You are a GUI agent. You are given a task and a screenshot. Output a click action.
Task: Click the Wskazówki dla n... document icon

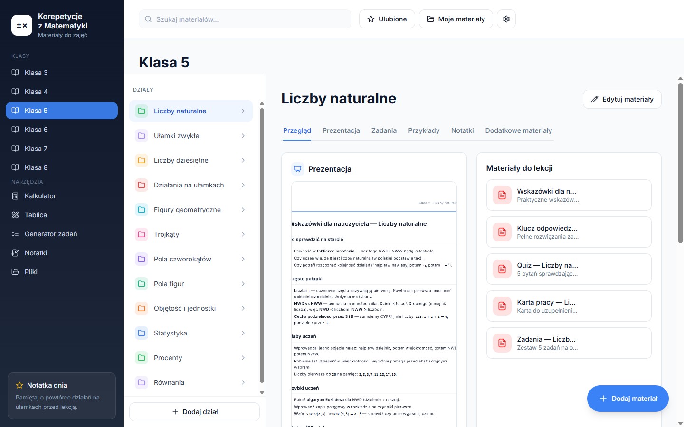click(x=502, y=195)
